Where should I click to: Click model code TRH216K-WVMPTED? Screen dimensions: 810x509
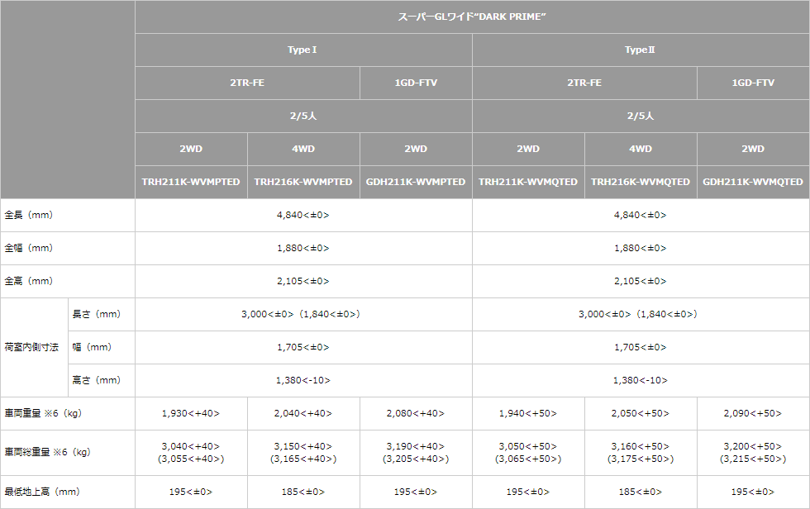pyautogui.click(x=303, y=182)
